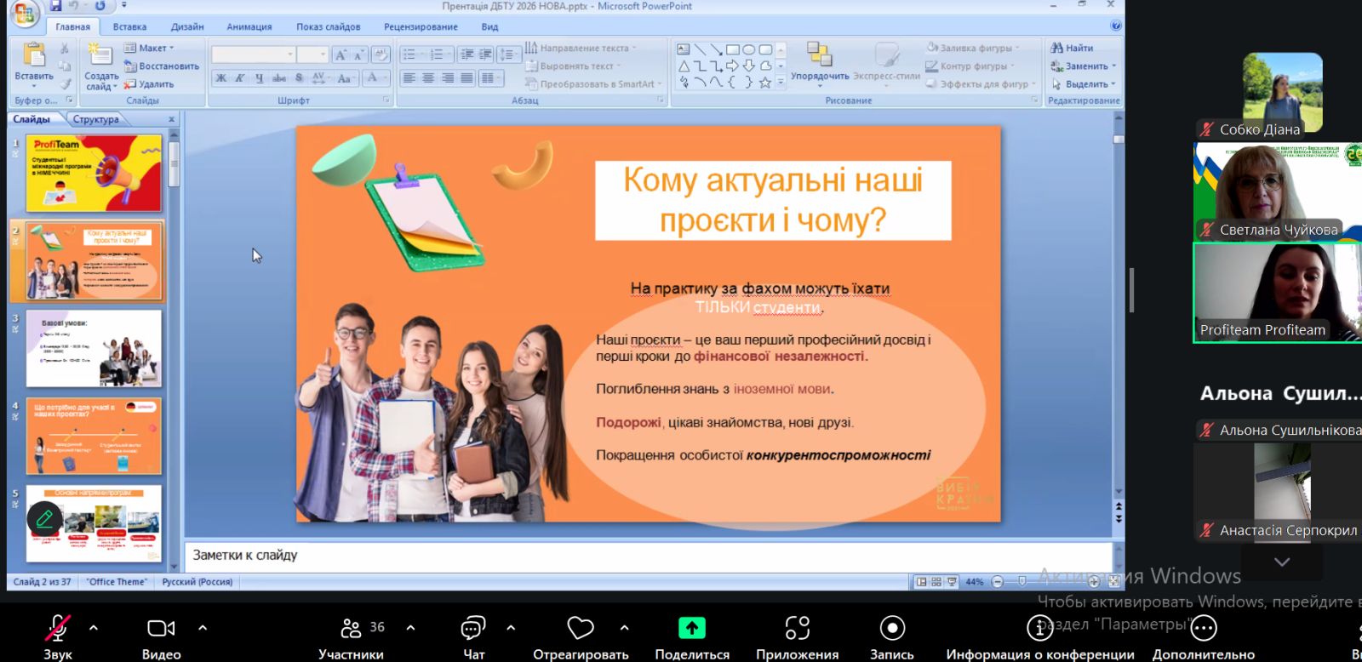Click the green pencil annotation icon
This screenshot has height=662, width=1362.
coord(44,518)
